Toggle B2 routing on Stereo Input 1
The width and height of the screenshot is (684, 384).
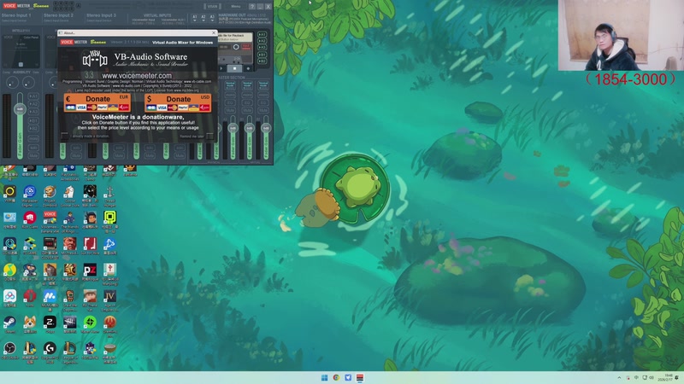(x=33, y=129)
